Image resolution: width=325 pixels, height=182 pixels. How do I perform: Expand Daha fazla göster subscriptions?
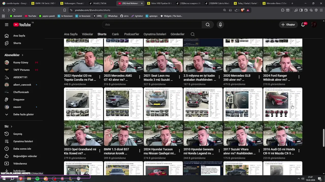[21, 114]
